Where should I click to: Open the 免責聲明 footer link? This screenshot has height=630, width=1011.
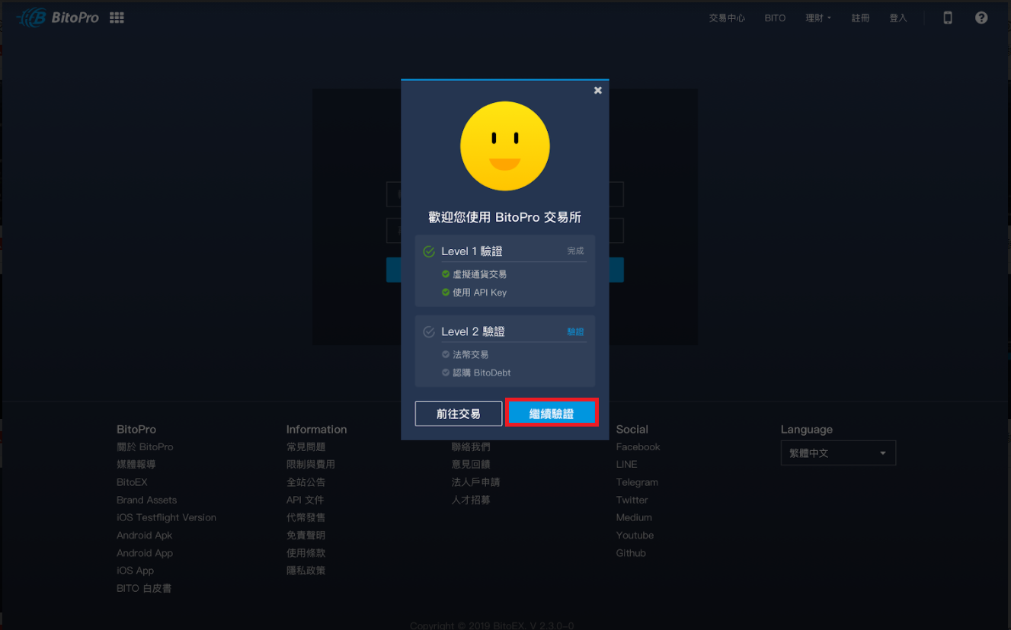click(306, 536)
